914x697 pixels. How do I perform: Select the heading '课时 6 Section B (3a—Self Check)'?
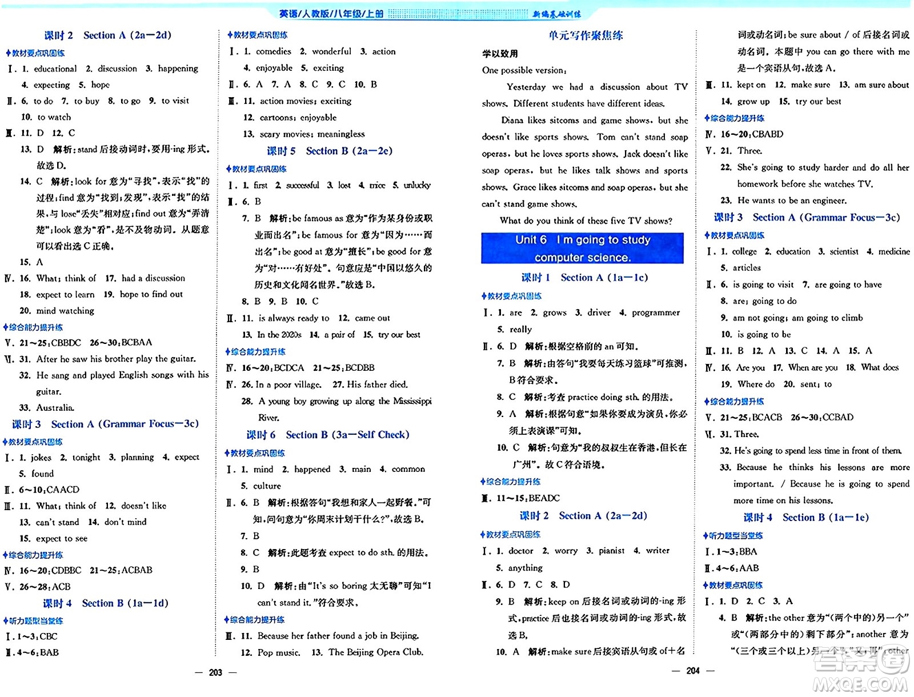coord(328,435)
